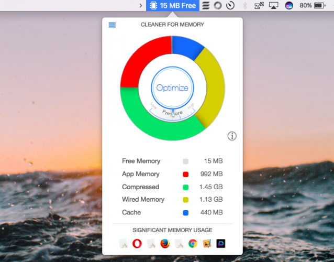Click the generic app icon left of Opera
Image resolution: width=334 pixels, height=262 pixels.
[123, 244]
